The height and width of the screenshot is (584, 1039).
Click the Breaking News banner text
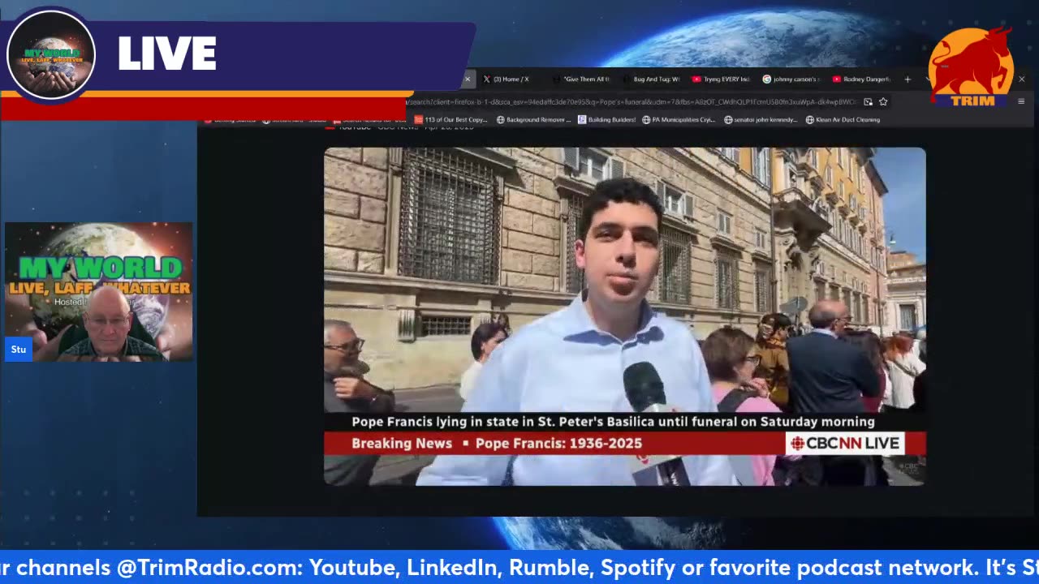[402, 443]
